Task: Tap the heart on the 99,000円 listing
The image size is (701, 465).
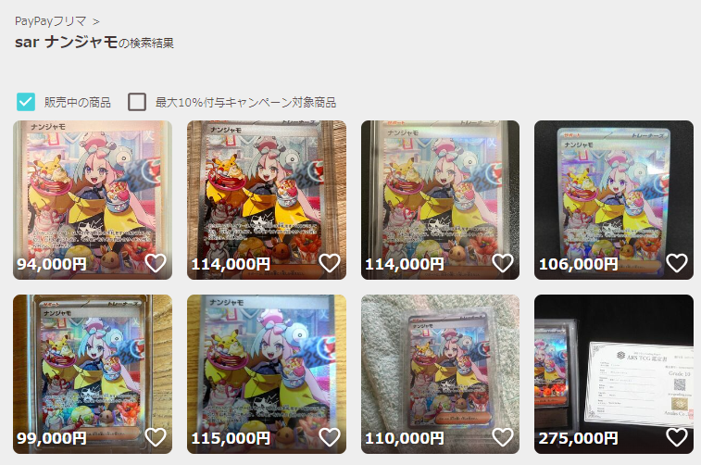Action: click(156, 437)
